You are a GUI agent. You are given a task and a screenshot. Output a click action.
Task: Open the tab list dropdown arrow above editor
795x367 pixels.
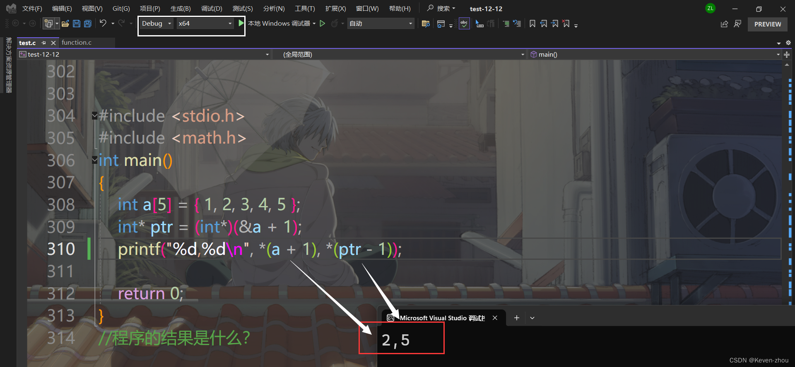click(779, 43)
